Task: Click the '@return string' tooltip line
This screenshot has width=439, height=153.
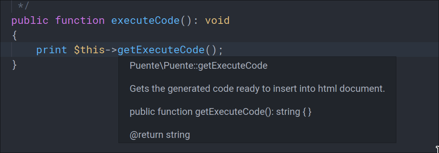Action: click(160, 135)
